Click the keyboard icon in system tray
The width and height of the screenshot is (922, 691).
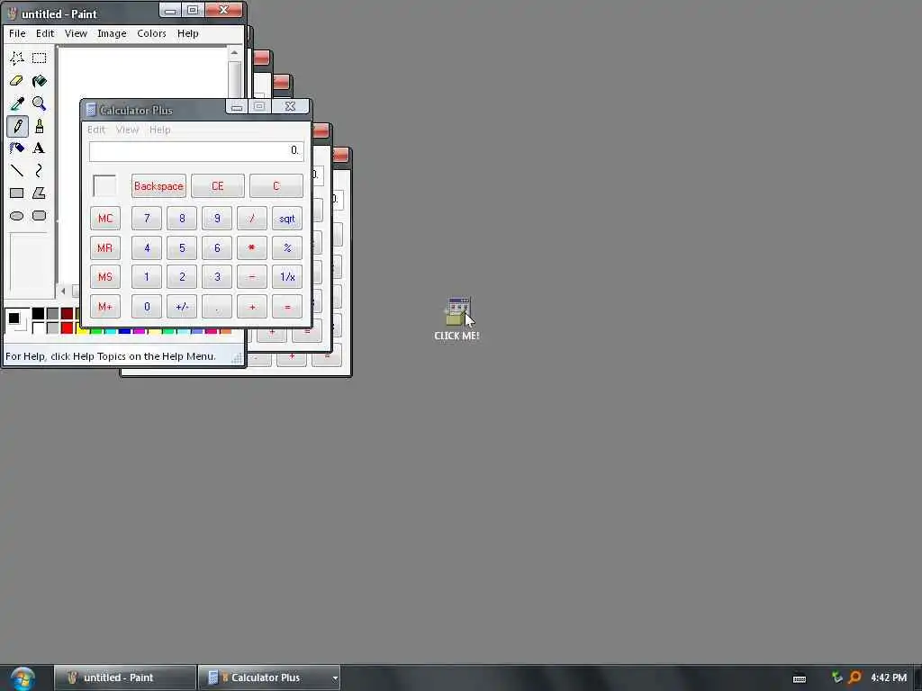coord(800,678)
